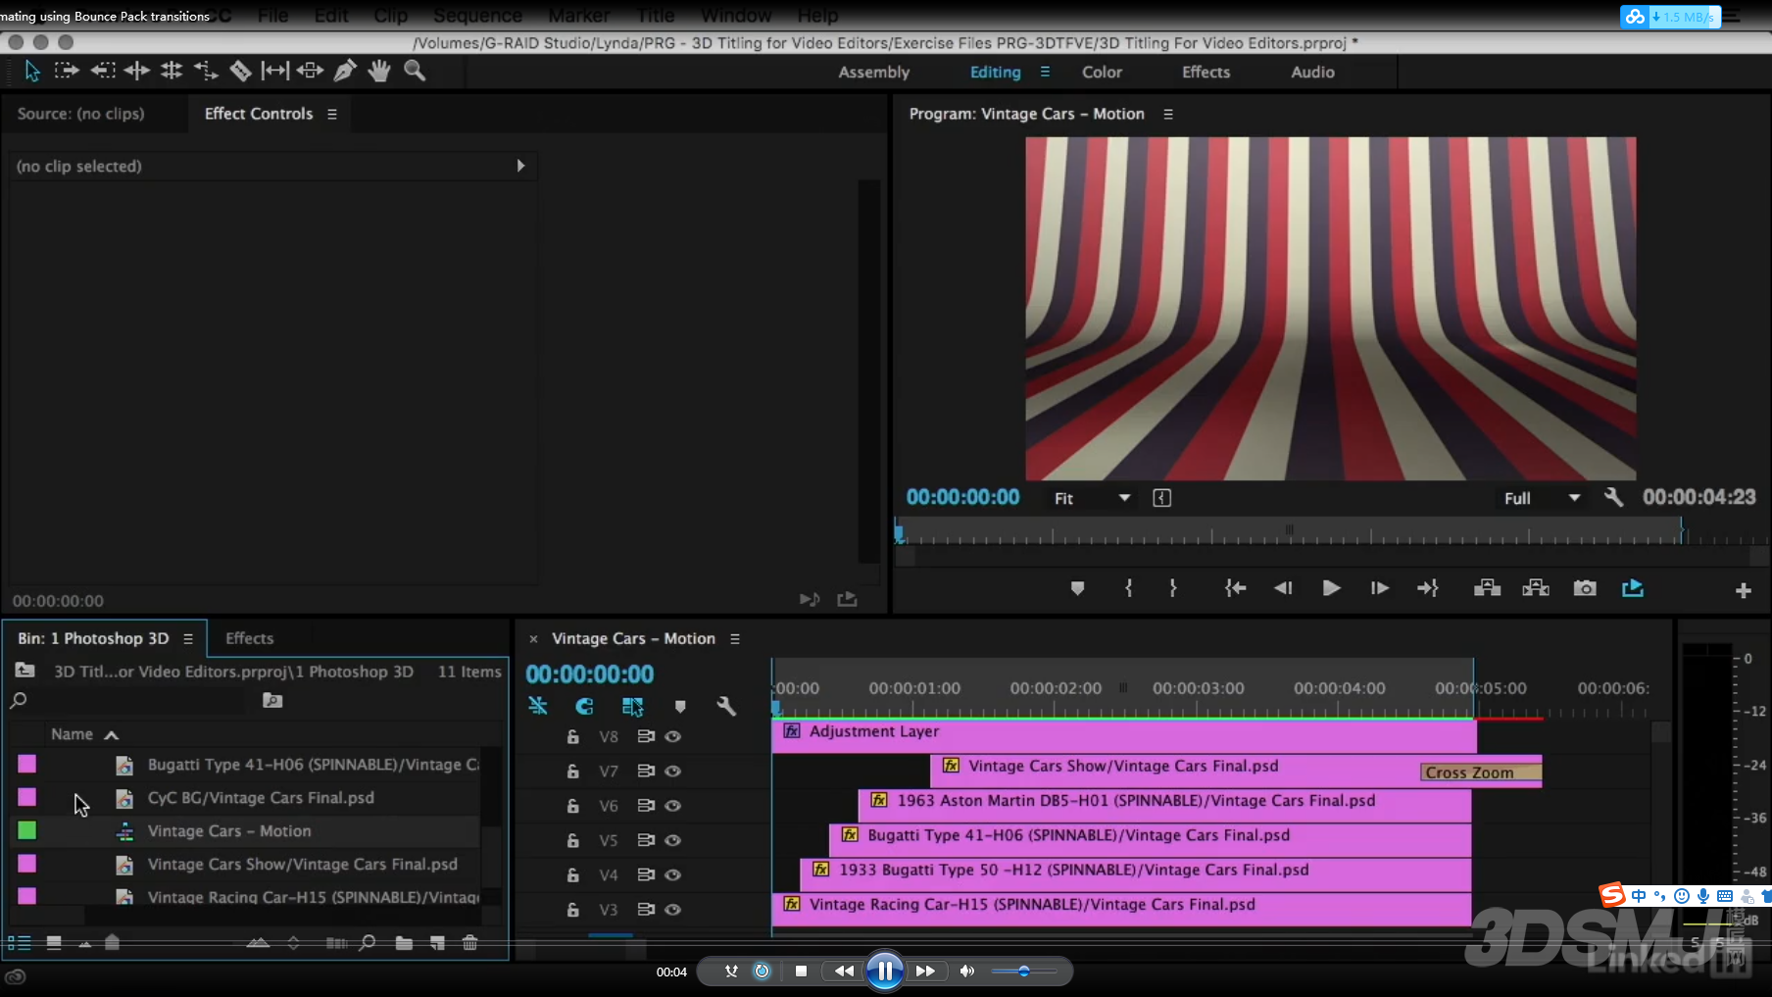This screenshot has width=1772, height=997.
Task: Toggle sync lock for V5
Action: (646, 840)
